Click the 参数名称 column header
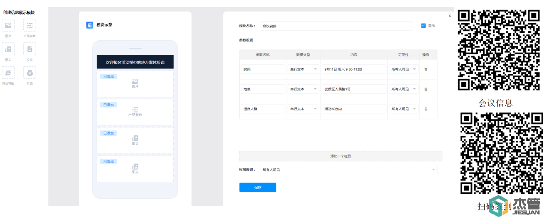This screenshot has width=547, height=217. tap(263, 55)
